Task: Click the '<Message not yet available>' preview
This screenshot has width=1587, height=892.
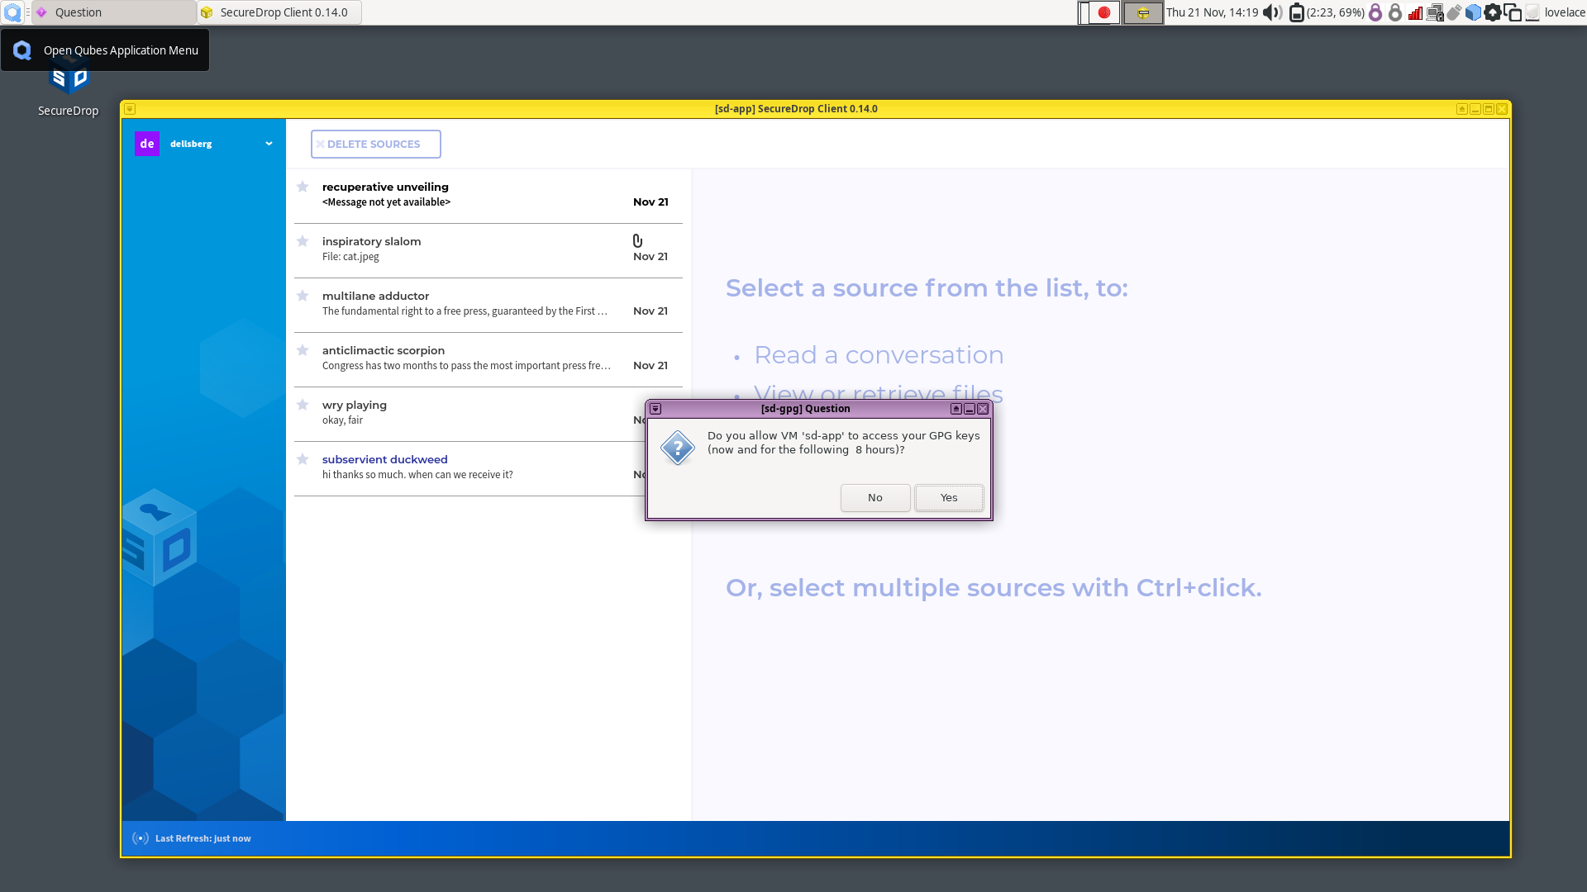Action: point(386,202)
